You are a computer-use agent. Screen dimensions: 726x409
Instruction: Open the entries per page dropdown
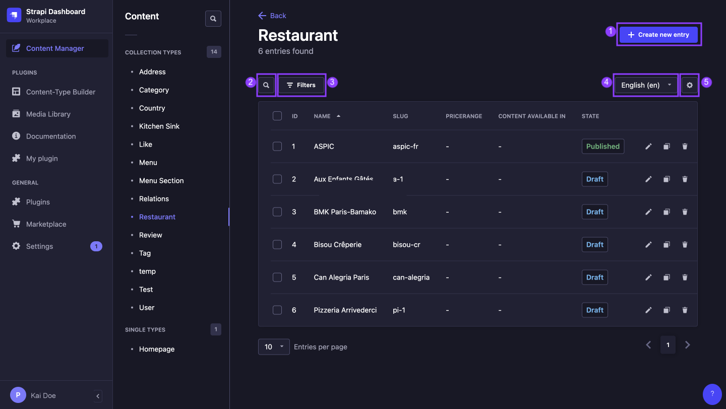coord(274,347)
